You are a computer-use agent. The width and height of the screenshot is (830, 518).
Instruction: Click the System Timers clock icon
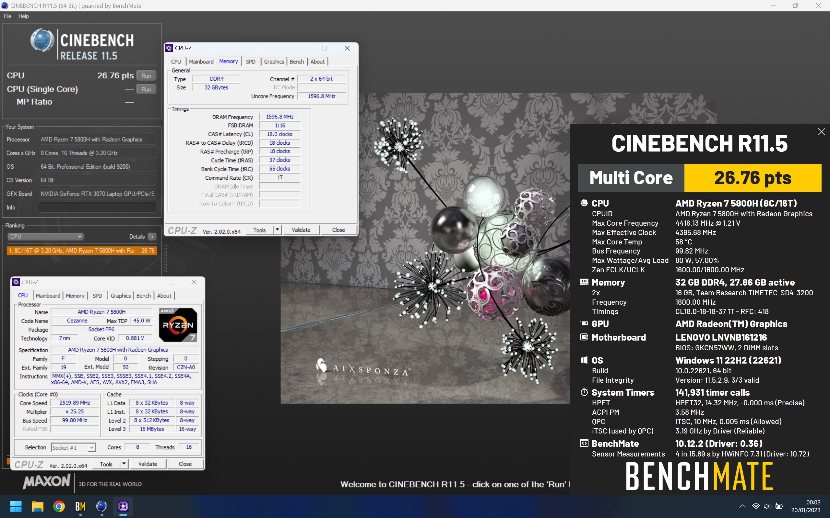pos(584,392)
